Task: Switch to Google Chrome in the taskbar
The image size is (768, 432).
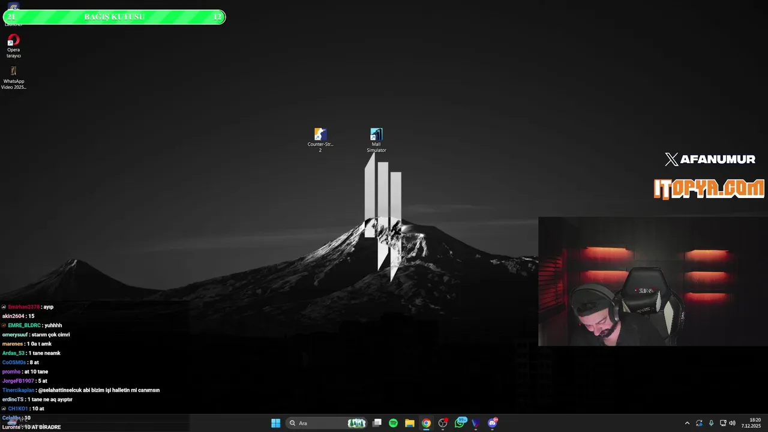Action: point(426,423)
